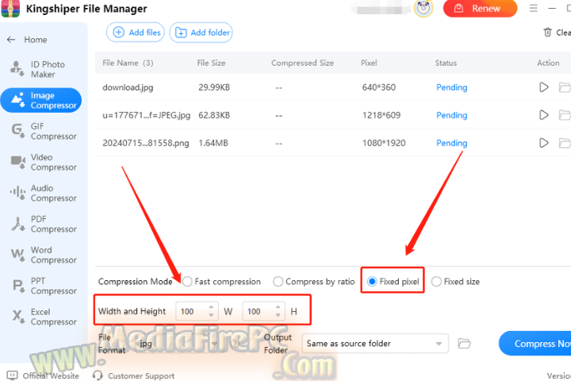Start compression for 20240715...81558.png
Screen dimensions: 571x381
click(x=544, y=143)
